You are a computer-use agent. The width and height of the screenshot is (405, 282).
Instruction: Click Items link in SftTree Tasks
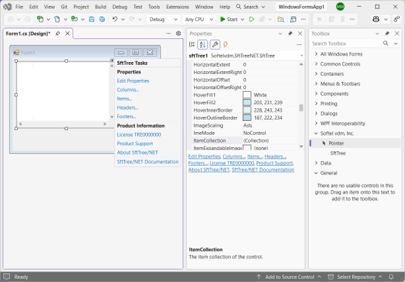(125, 98)
